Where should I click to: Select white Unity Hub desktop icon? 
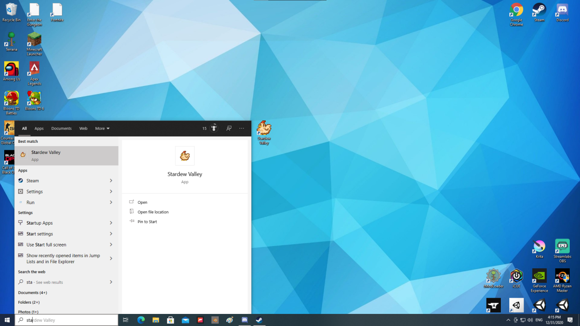point(516,305)
